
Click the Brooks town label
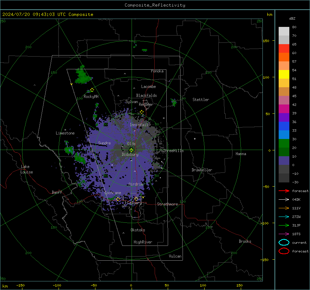click(245, 241)
